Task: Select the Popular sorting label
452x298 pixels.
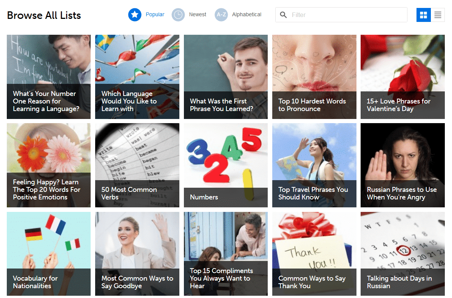Action: click(155, 14)
